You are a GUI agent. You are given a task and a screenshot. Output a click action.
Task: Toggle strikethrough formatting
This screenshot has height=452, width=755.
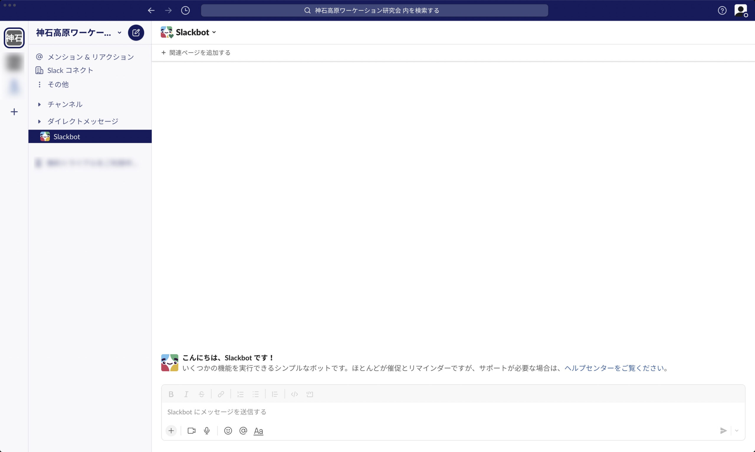click(x=201, y=394)
